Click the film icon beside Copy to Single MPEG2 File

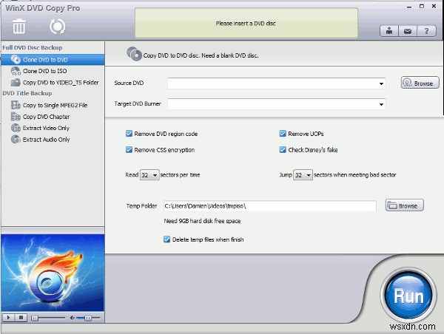[x=16, y=105]
